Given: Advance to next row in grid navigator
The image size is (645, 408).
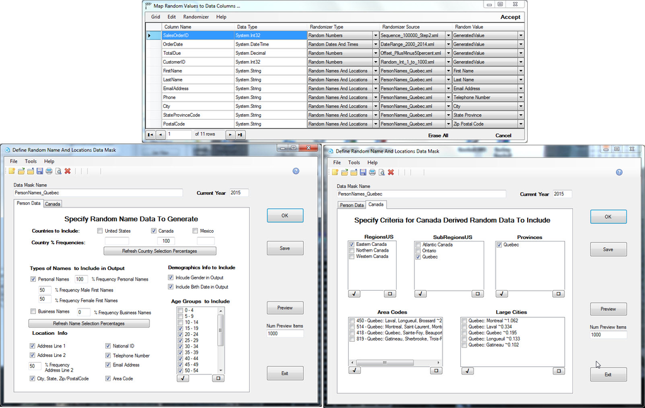Looking at the screenshot, I should pyautogui.click(x=230, y=134).
